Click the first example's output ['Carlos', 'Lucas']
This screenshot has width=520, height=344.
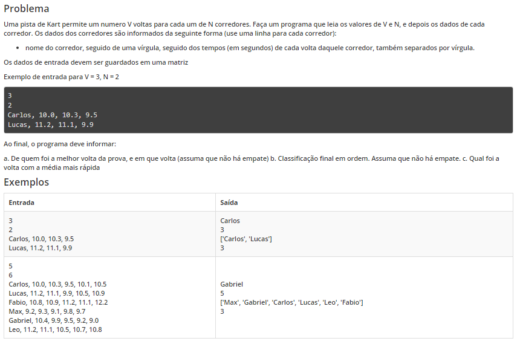click(x=246, y=239)
